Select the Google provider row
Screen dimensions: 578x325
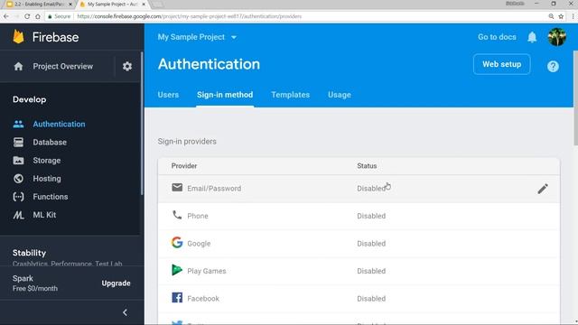(x=359, y=244)
